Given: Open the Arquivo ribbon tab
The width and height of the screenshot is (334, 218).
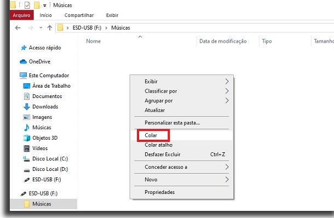Looking at the screenshot, I should 21,15.
